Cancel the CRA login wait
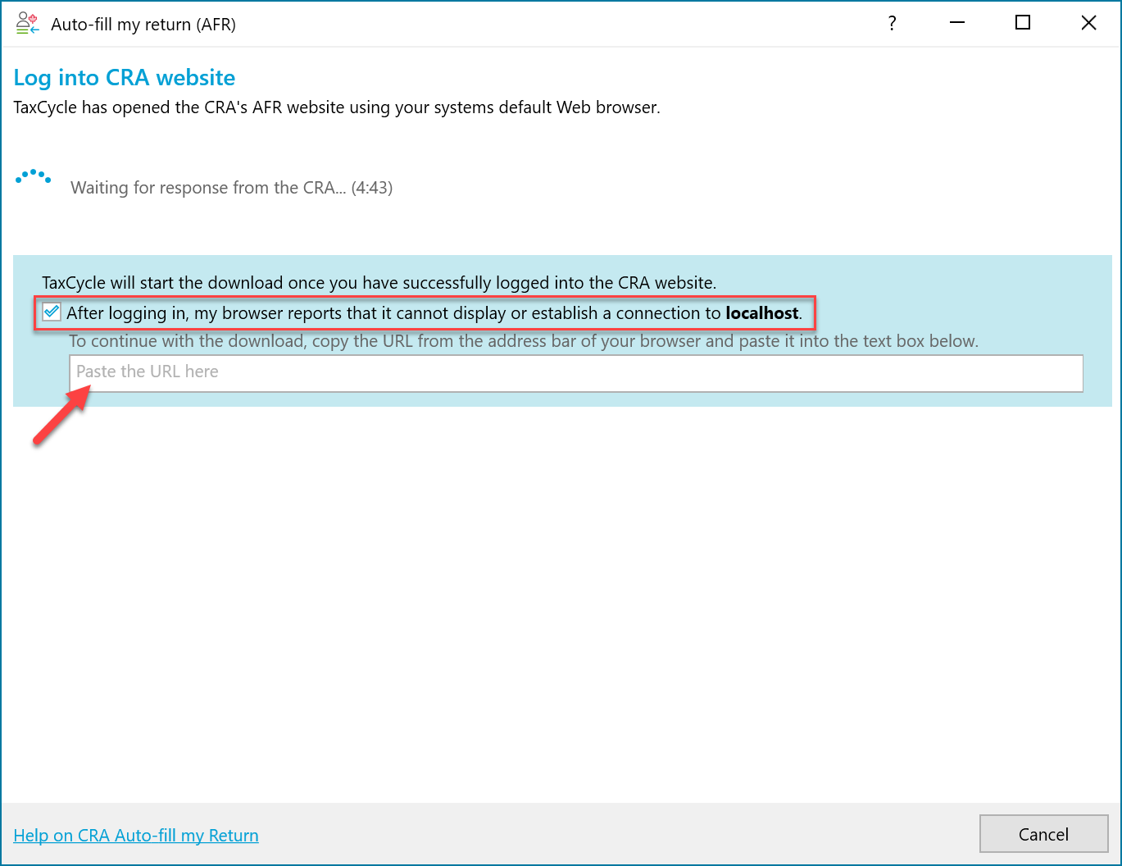 [x=1043, y=834]
